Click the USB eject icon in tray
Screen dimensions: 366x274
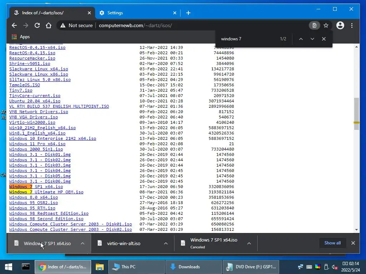pyautogui.click(x=326, y=267)
